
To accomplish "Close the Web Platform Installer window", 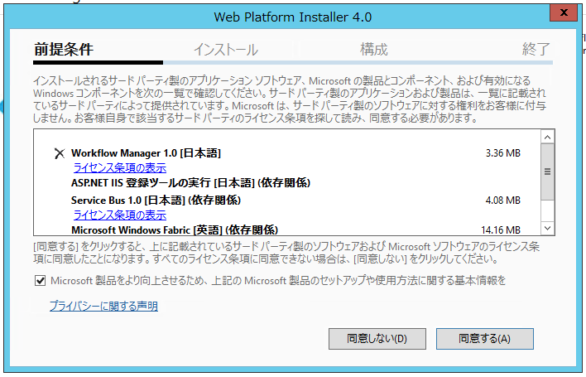I will point(564,12).
